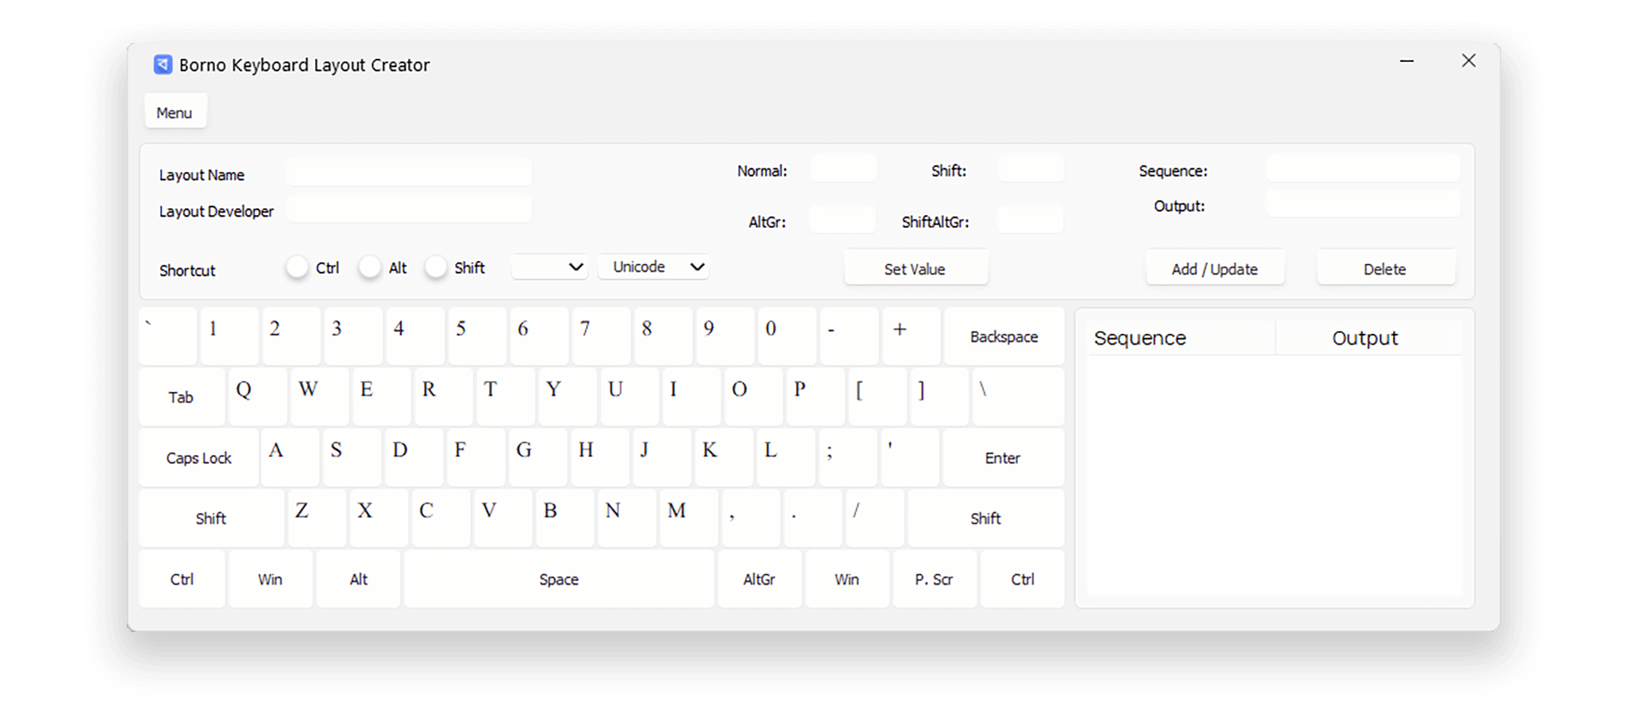
Task: Click the Output column header
Action: pos(1365,338)
